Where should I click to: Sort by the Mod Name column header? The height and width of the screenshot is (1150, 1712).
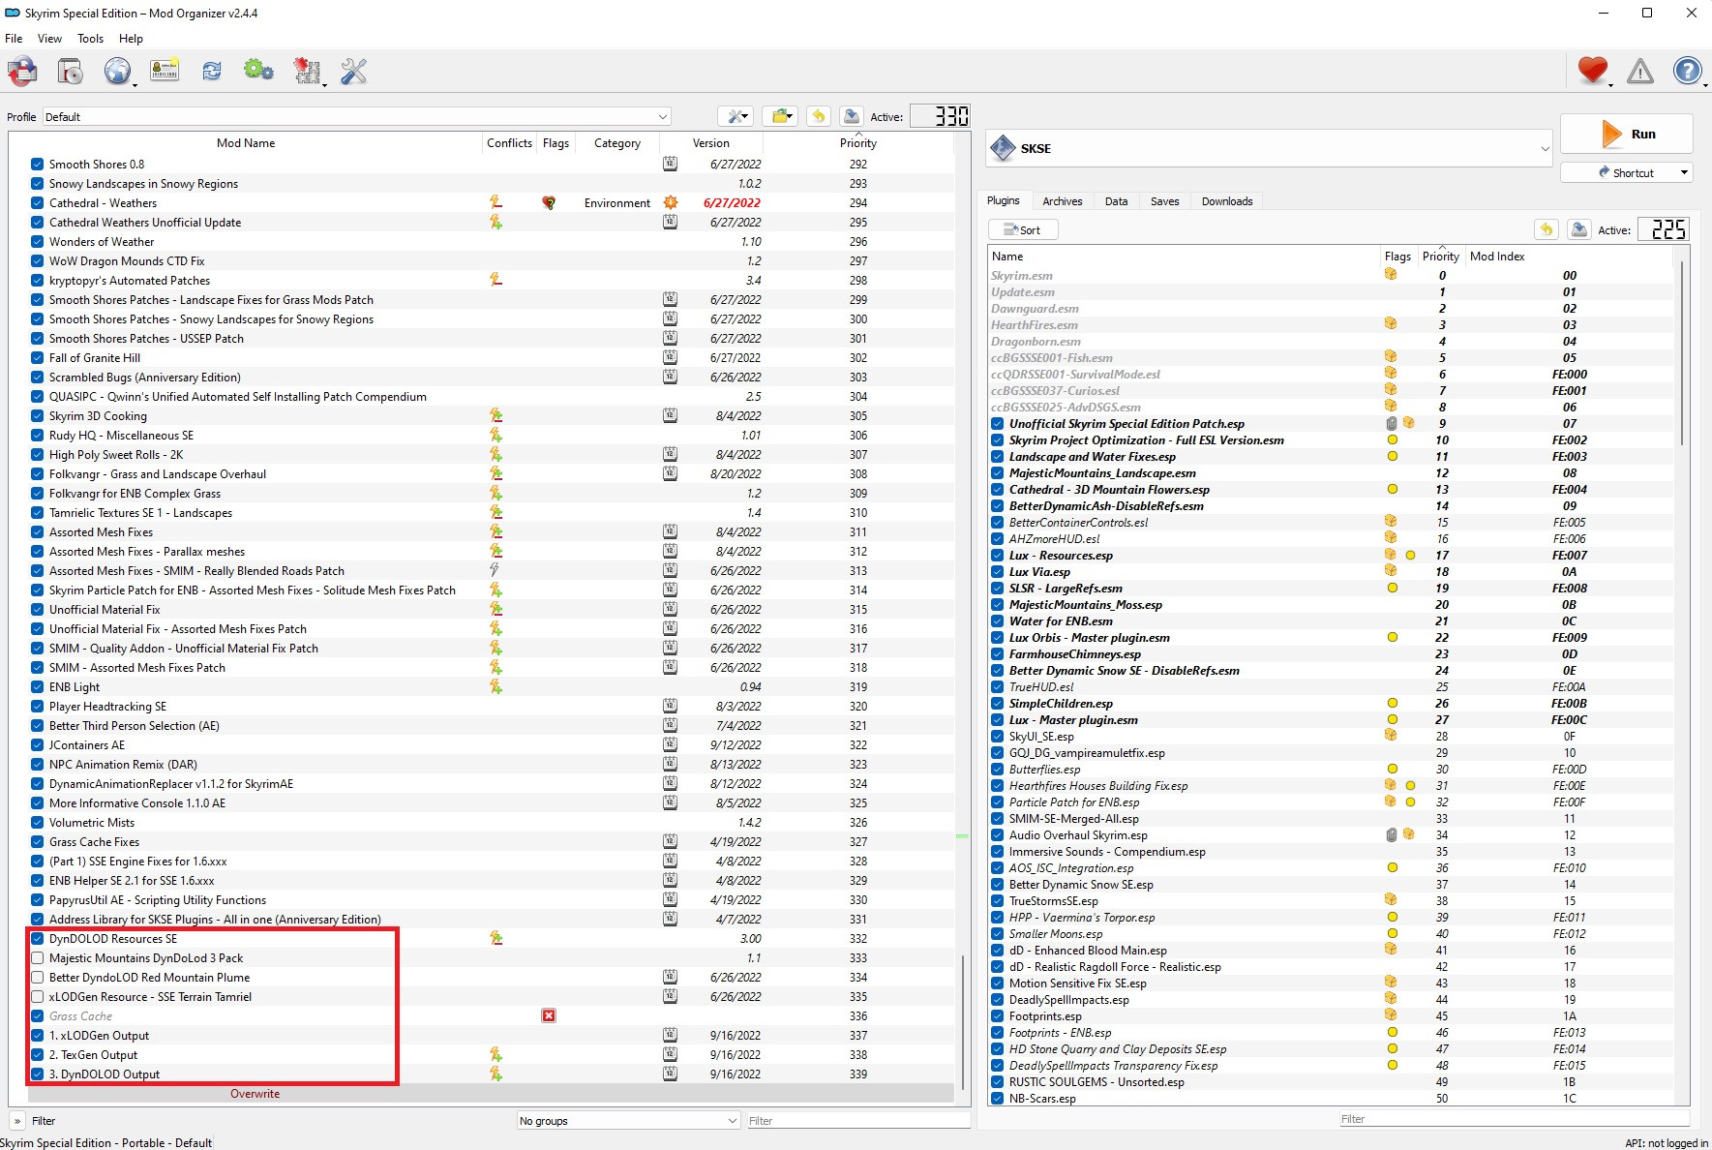point(246,142)
